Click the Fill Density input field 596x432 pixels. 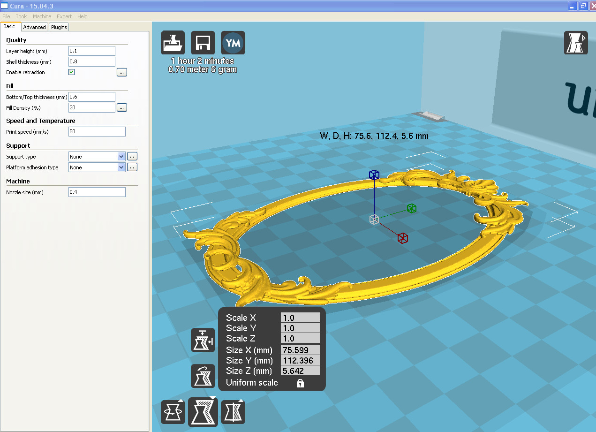92,107
